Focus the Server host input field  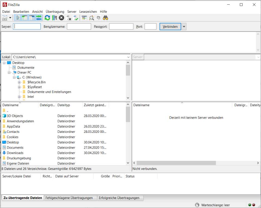pos(27,26)
